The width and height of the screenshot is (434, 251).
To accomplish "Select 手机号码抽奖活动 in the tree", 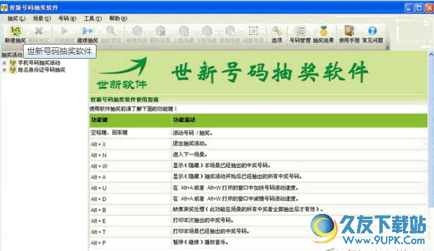I will (x=39, y=63).
